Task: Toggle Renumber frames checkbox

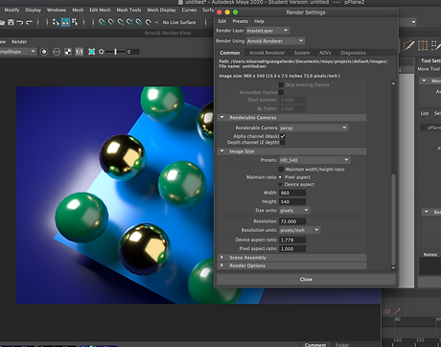Action: (281, 92)
